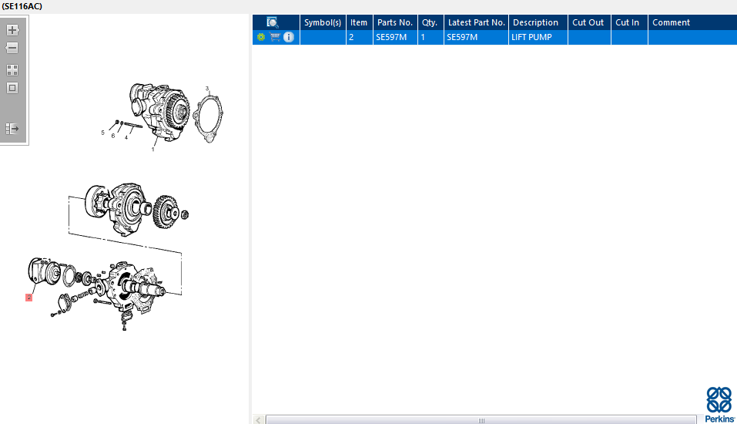Click the Perkins logo
The image size is (737, 424).
(719, 404)
